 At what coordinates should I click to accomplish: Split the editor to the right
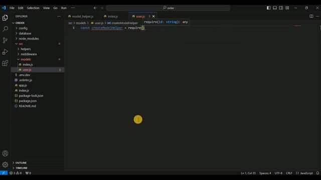311,16
